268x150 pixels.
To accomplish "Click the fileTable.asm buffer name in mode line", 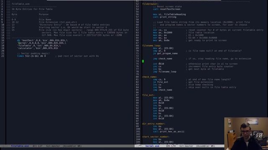I will click(x=20, y=146).
